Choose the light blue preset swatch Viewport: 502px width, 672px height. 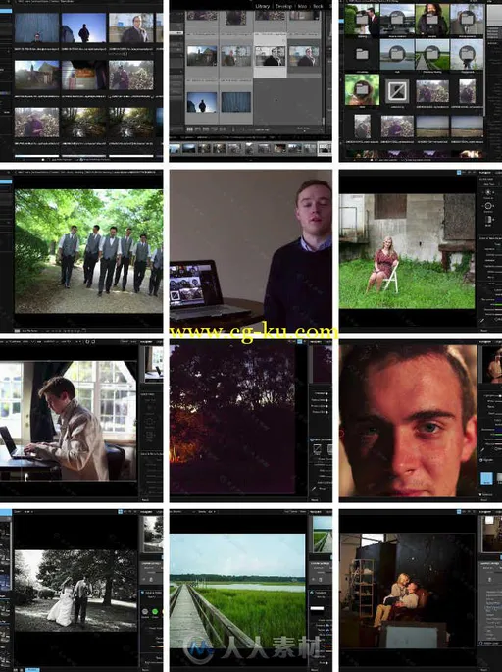pyautogui.click(x=486, y=478)
